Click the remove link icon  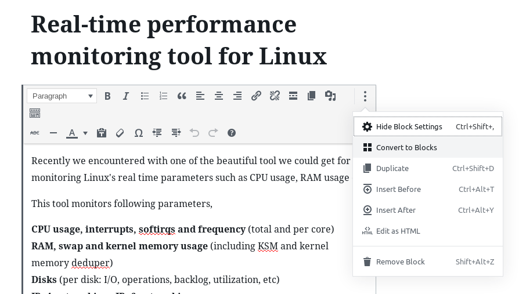[275, 96]
